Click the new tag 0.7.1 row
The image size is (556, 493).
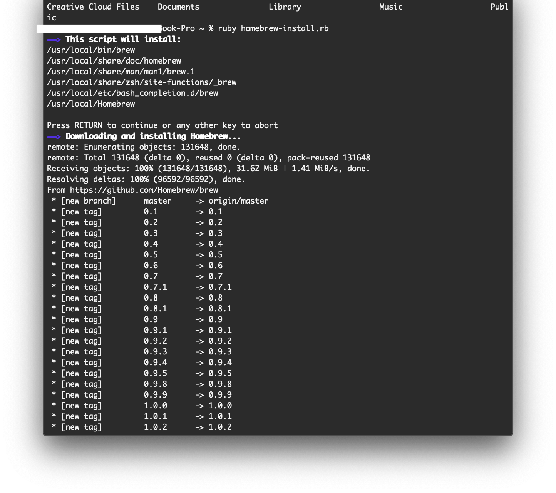tap(142, 287)
